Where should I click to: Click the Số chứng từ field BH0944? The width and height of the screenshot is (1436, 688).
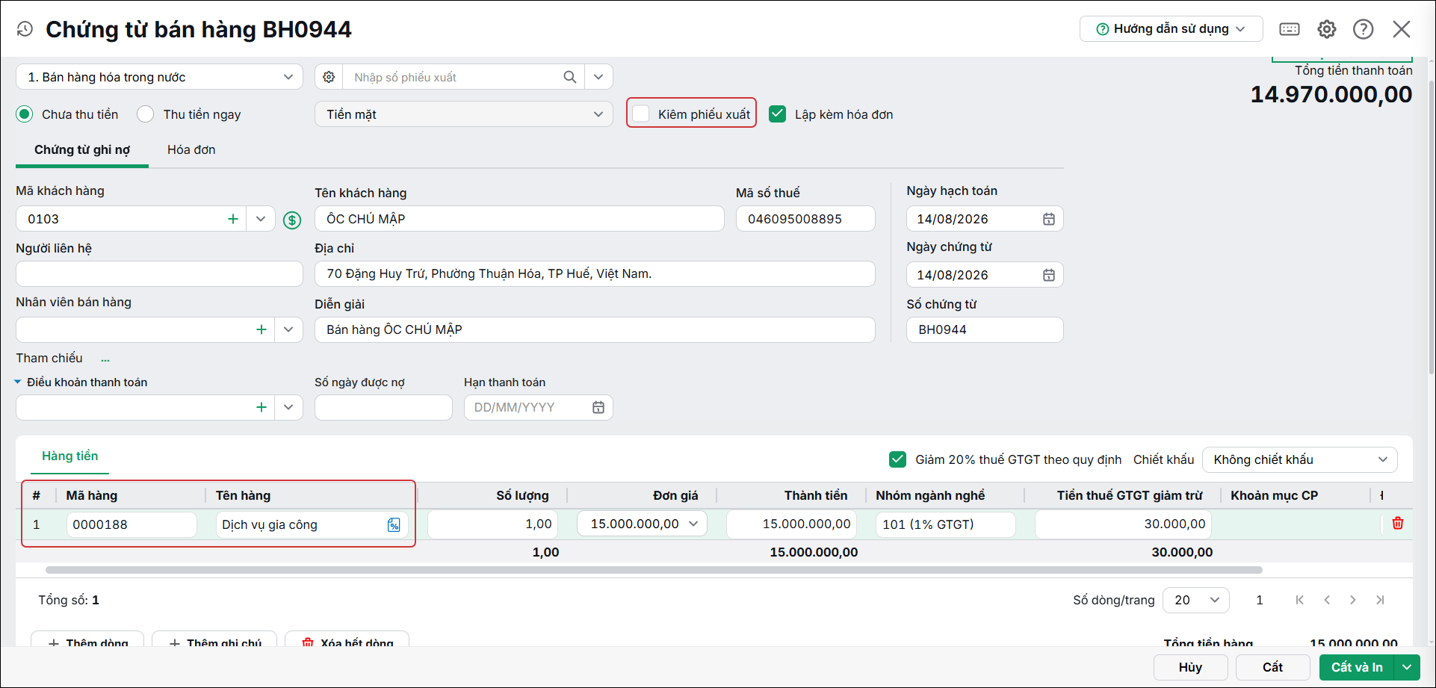(985, 329)
